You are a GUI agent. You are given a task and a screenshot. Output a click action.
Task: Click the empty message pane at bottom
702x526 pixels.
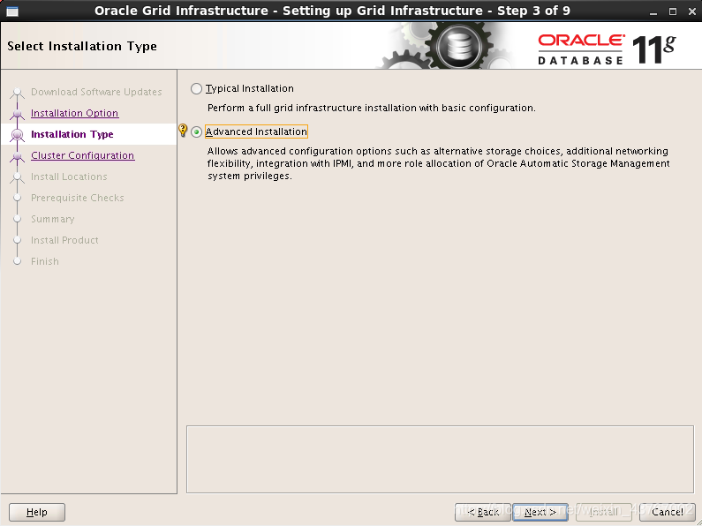coord(440,459)
